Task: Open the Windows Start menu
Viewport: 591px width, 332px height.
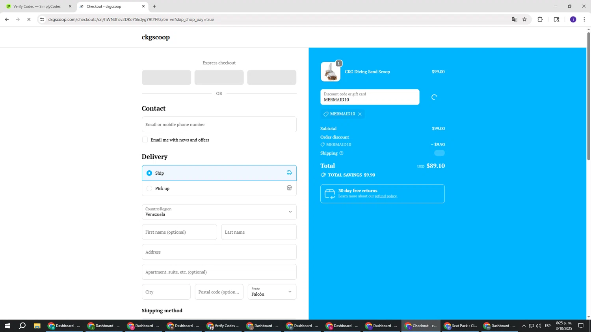Action: pos(7,326)
